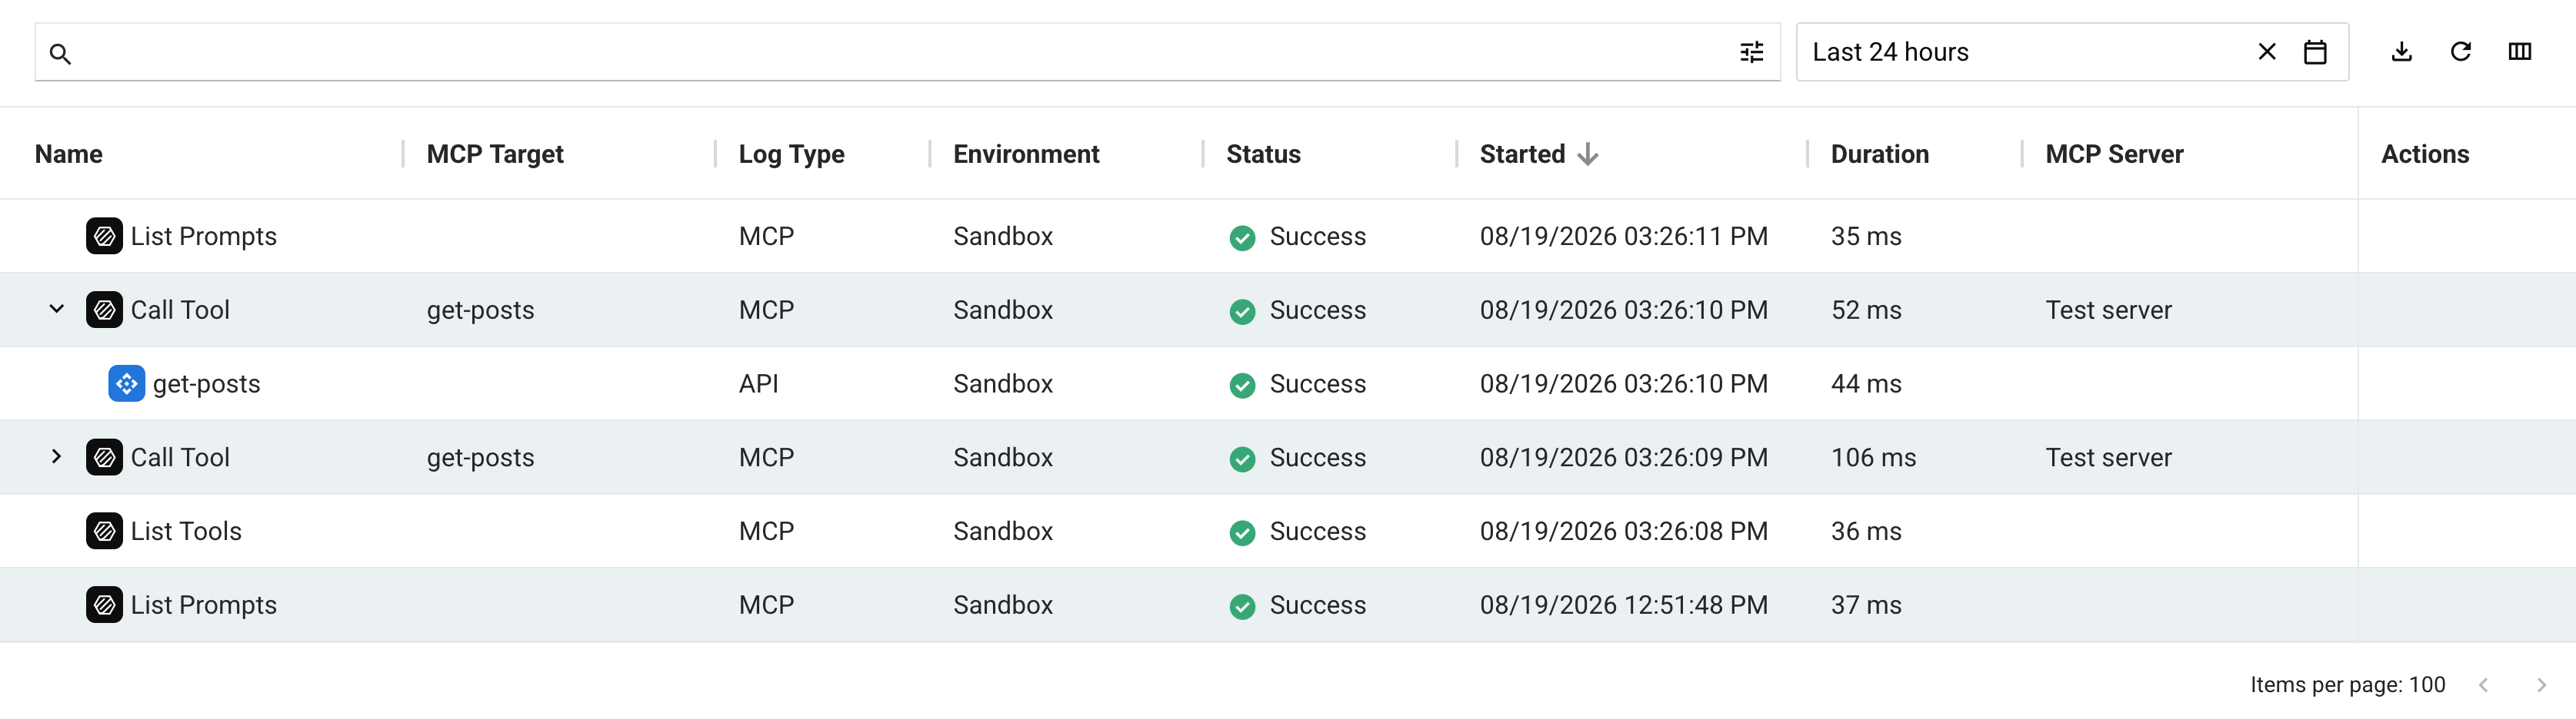Go to the previous page arrow
2576x719 pixels.
[x=2483, y=685]
